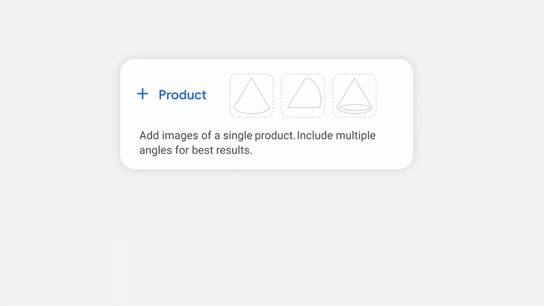Screen dimensions: 544x306
Task: Select the tilted cone placeholder in the middle
Action: tap(303, 95)
